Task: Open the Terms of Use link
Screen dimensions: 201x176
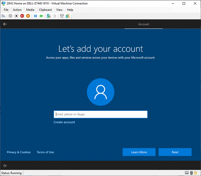Action: tap(45, 152)
